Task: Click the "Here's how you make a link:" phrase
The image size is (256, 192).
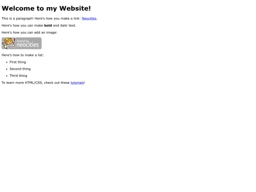Action: (58, 18)
